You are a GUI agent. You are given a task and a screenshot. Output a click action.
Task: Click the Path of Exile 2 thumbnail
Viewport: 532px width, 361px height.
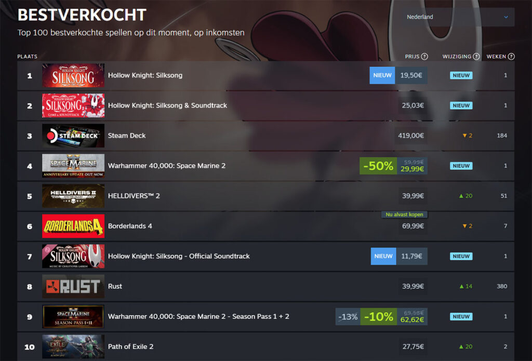pos(73,346)
